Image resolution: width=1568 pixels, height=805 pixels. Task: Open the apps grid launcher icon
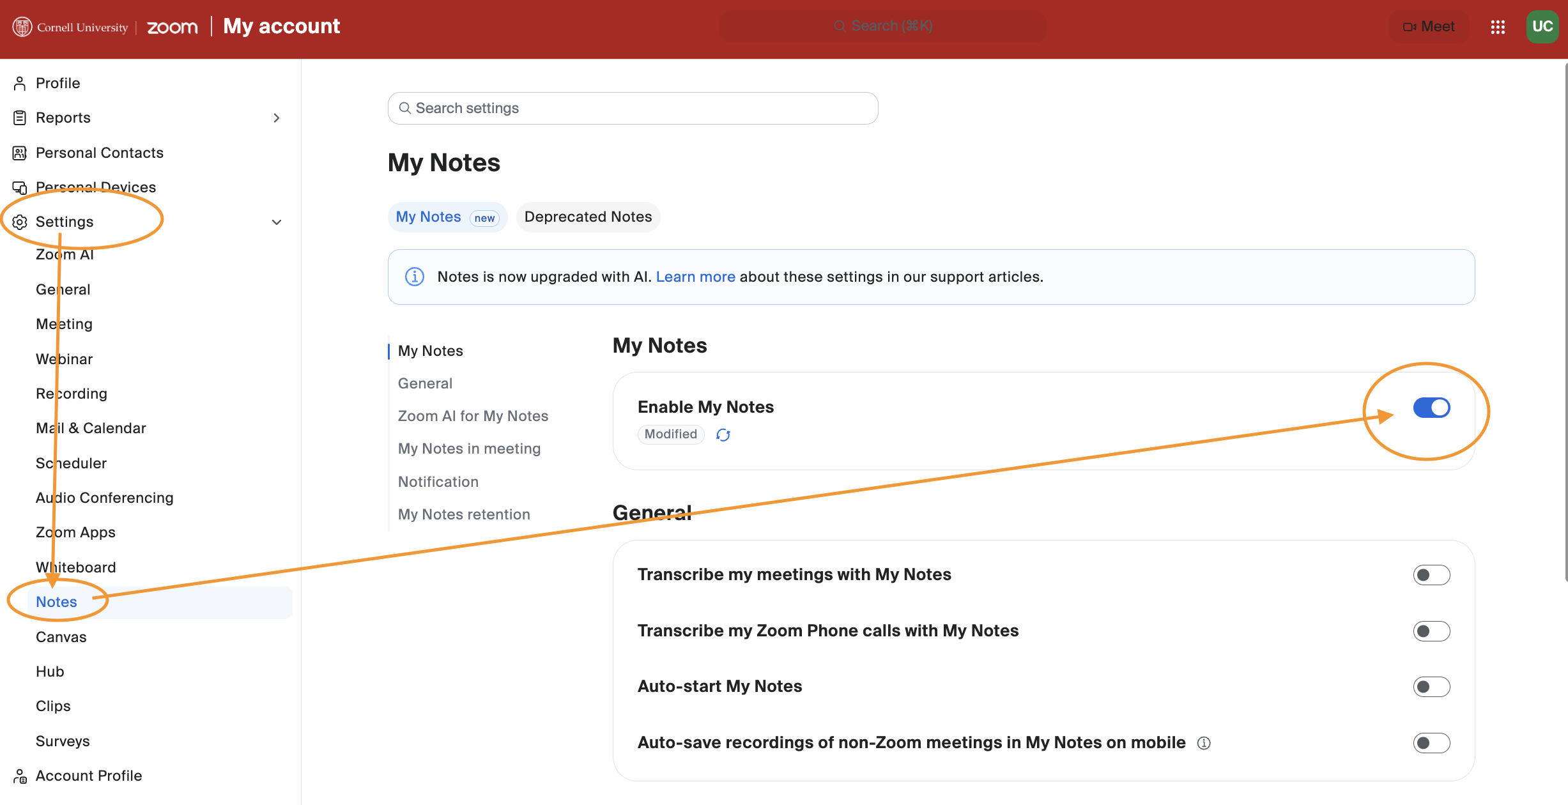[1498, 27]
